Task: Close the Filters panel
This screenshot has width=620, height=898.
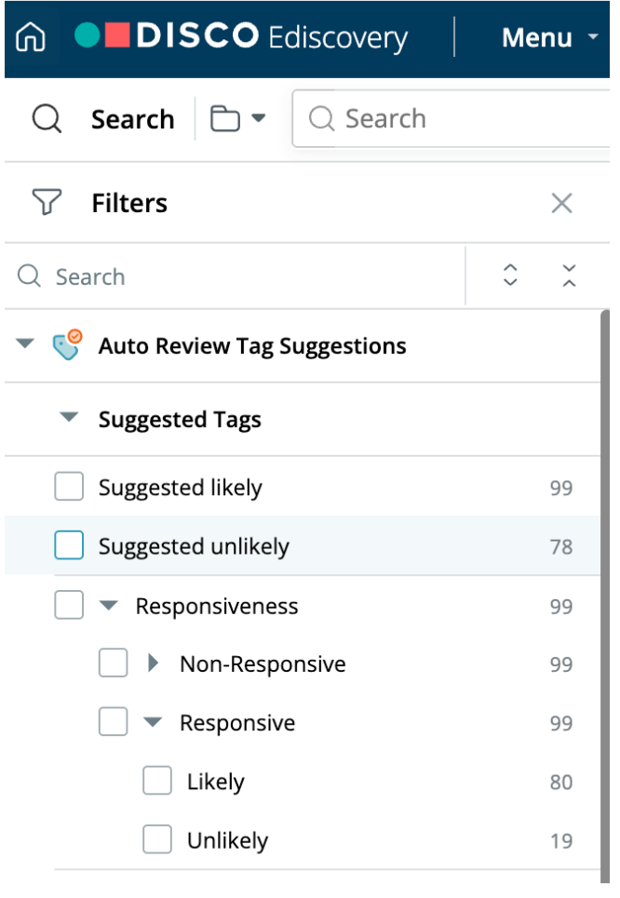Action: click(561, 203)
